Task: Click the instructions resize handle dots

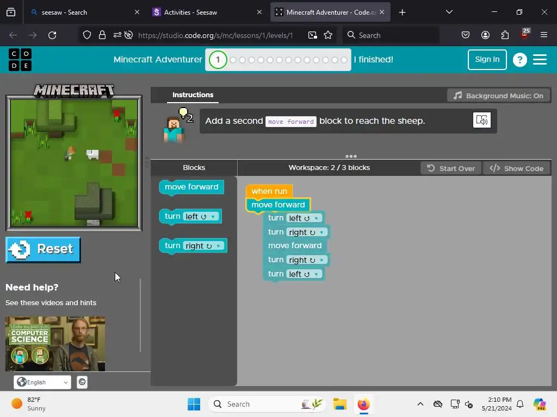Action: (351, 156)
